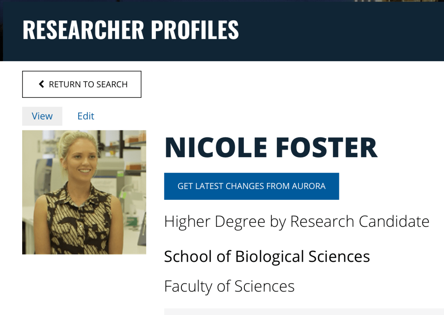Click the word Aurora on the blue button

(x=309, y=186)
